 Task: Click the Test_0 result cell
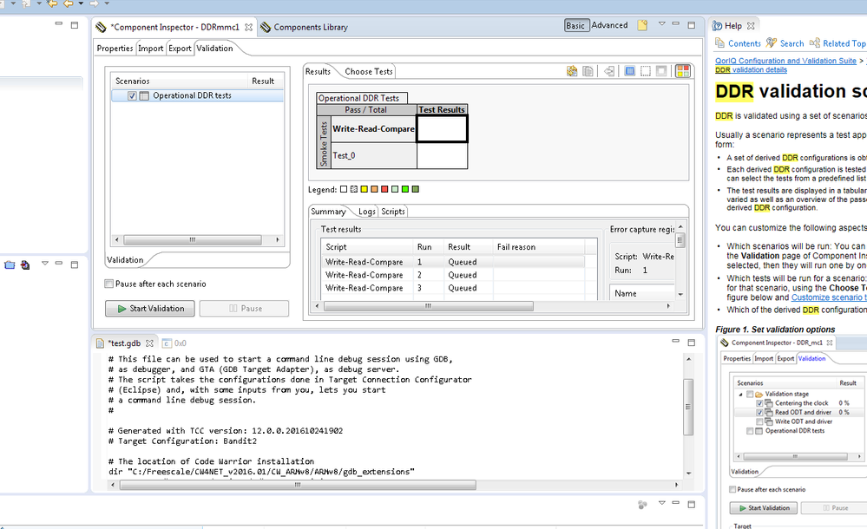443,155
